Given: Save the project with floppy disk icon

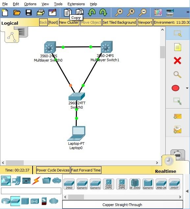Looking at the screenshot, I should click(29, 13).
